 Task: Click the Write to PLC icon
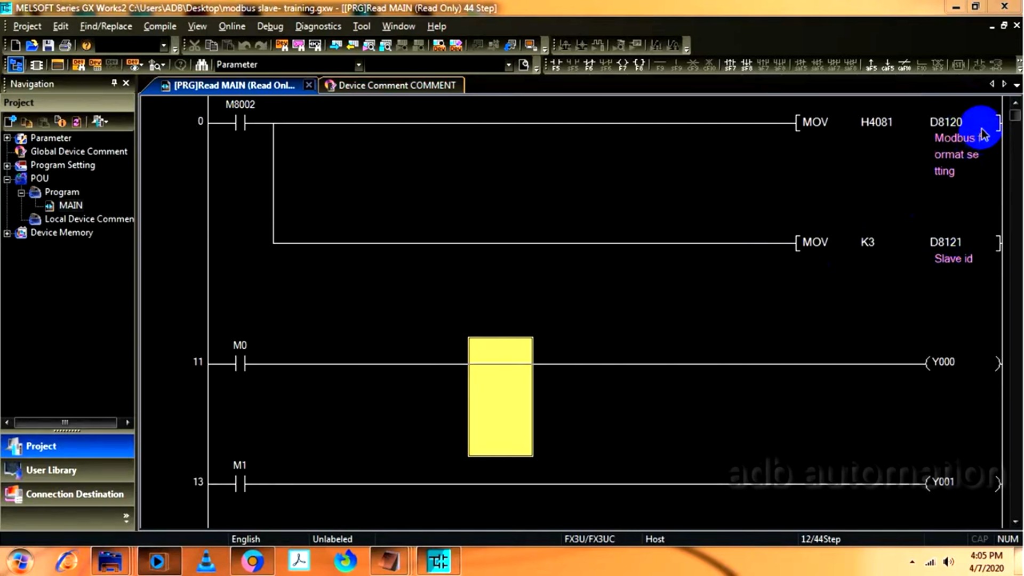[x=336, y=46]
